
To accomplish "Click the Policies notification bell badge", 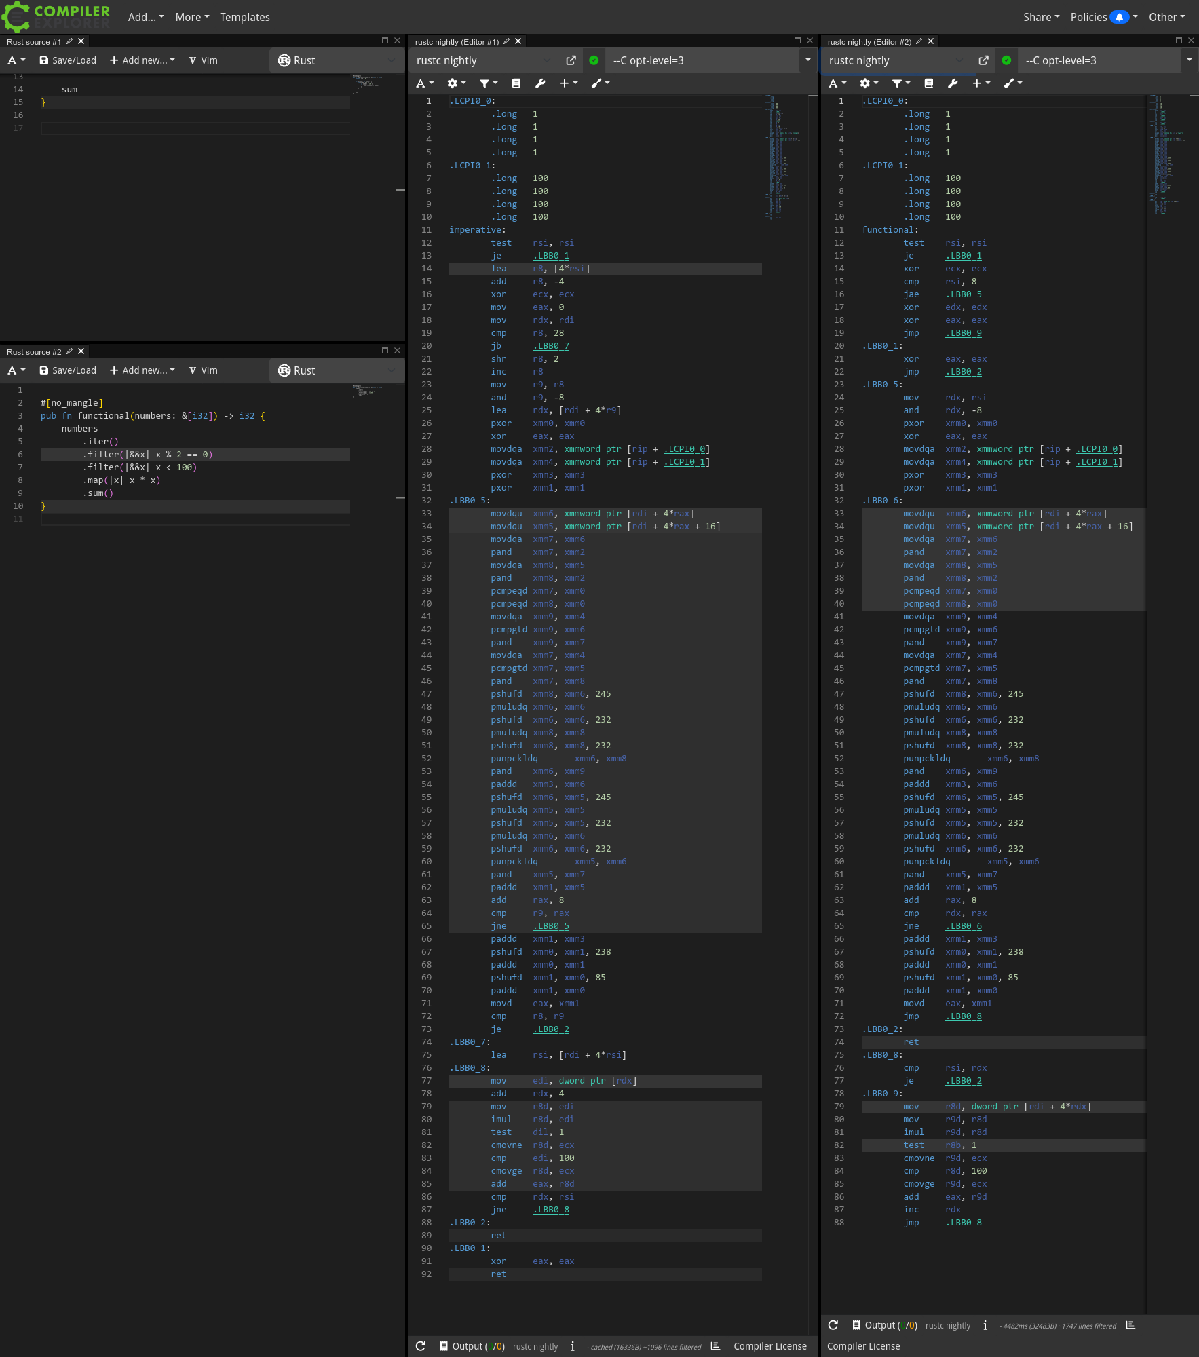I will [x=1119, y=17].
